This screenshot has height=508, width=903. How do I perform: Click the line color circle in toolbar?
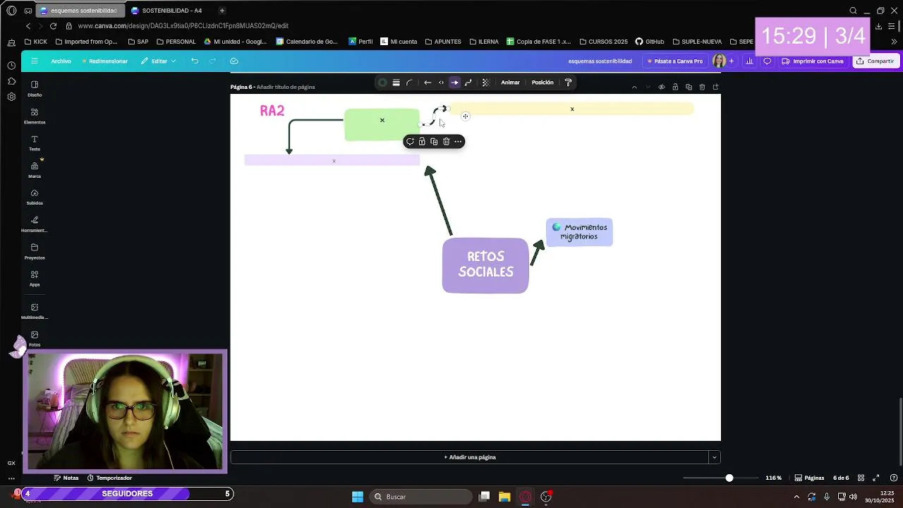(382, 83)
